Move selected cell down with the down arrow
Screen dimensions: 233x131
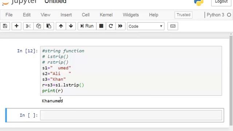click(71, 26)
